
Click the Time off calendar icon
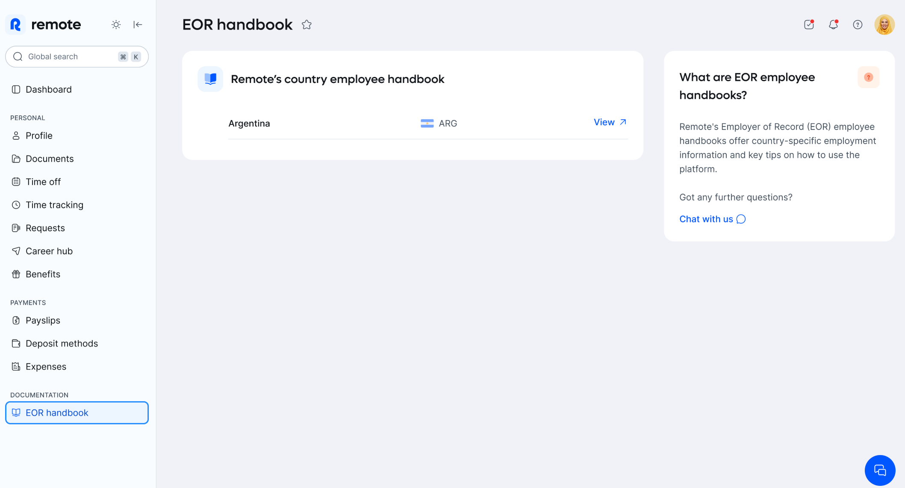pyautogui.click(x=16, y=182)
